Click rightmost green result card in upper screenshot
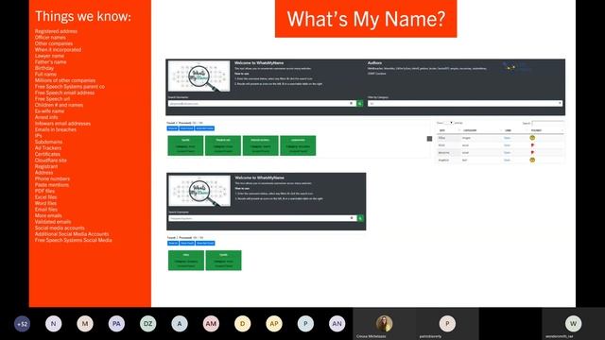This screenshot has width=605, height=340. coord(298,145)
